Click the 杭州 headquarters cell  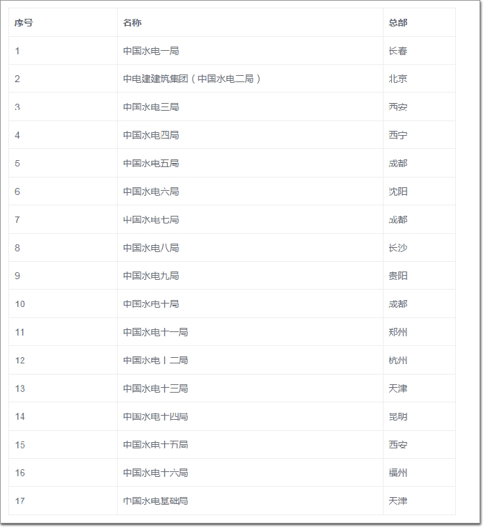point(398,360)
